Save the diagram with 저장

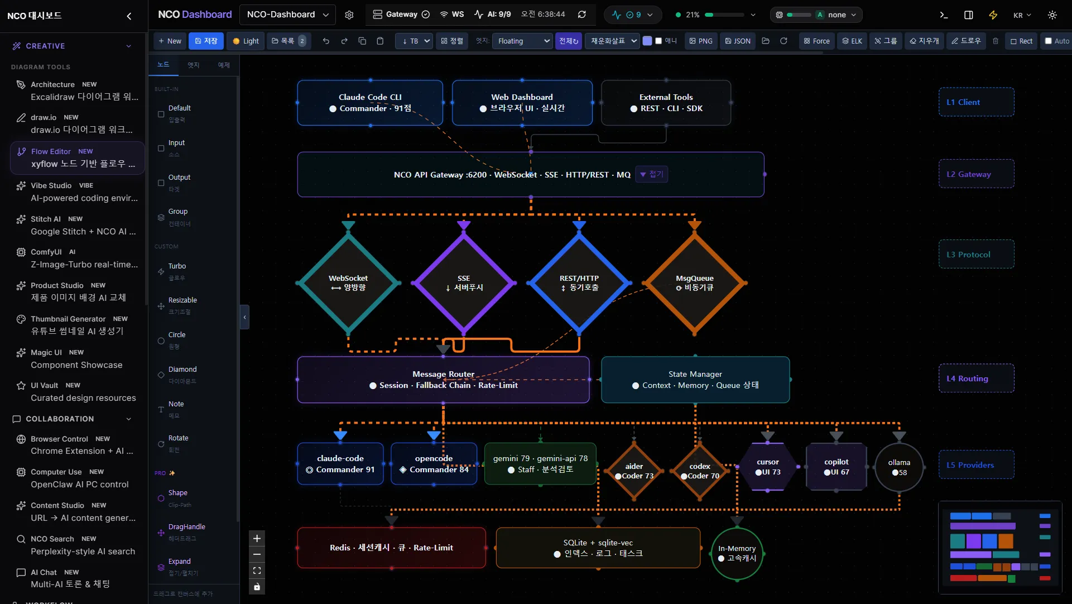[206, 41]
